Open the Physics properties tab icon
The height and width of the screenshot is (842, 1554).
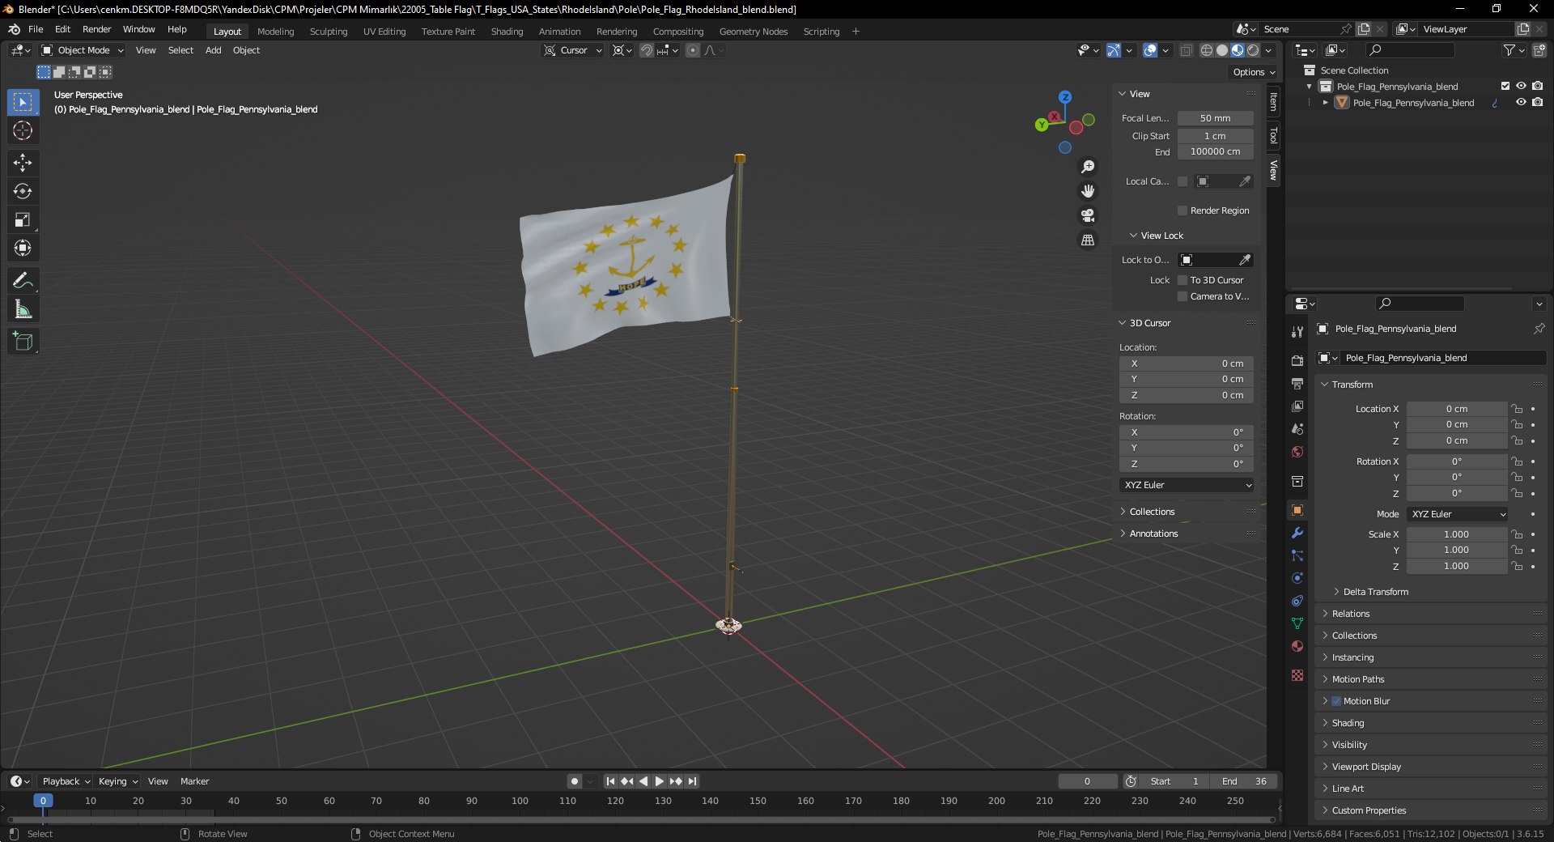tap(1297, 578)
